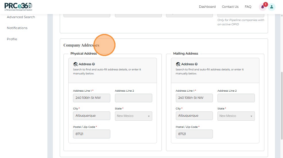Select Advanced Search in the sidebar
This screenshot has height=158, width=283.
(21, 17)
